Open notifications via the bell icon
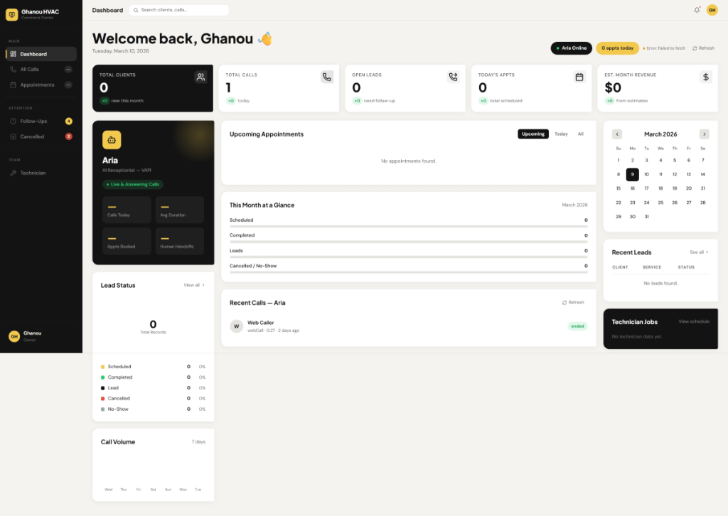 697,11
